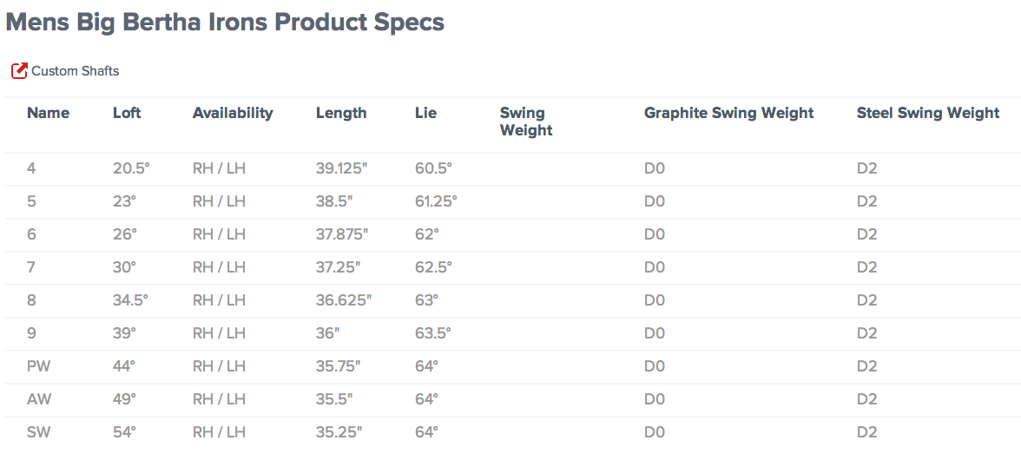Viewport: 1021px width, 473px height.
Task: Open the Custom Shafts link
Action: [75, 71]
